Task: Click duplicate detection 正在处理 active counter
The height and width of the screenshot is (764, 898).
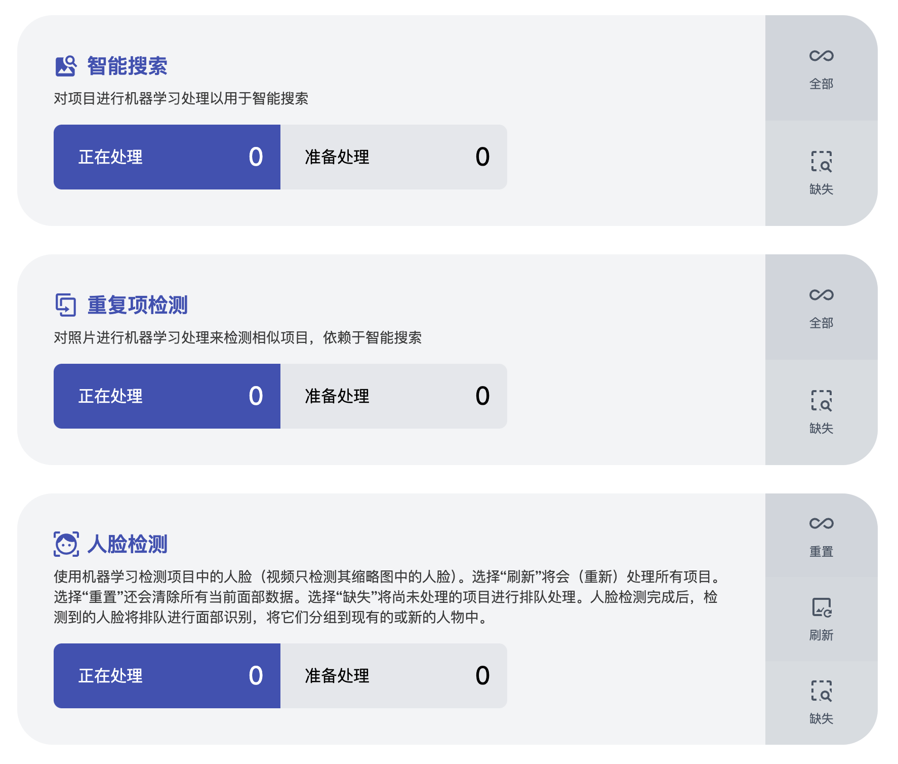Action: click(x=167, y=396)
